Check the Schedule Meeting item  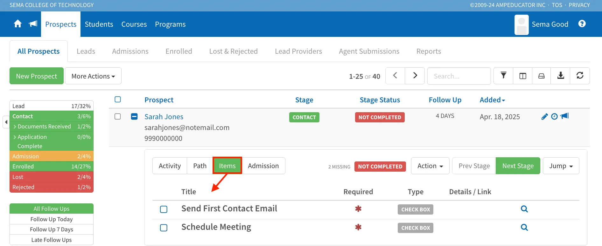click(164, 228)
